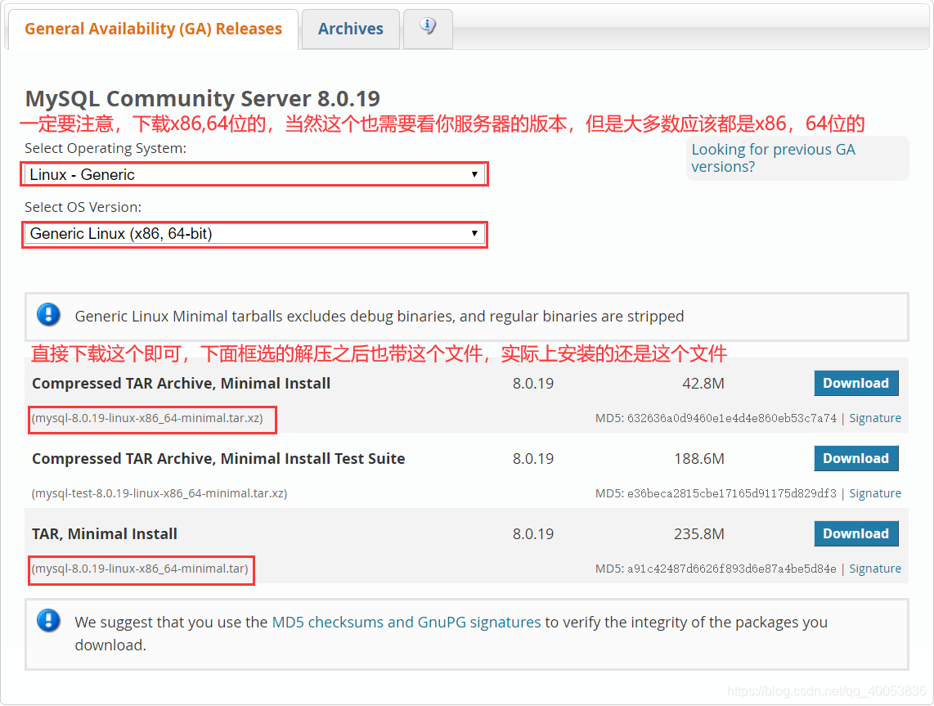934x706 pixels.
Task: Open the info icon tab
Action: (x=428, y=28)
